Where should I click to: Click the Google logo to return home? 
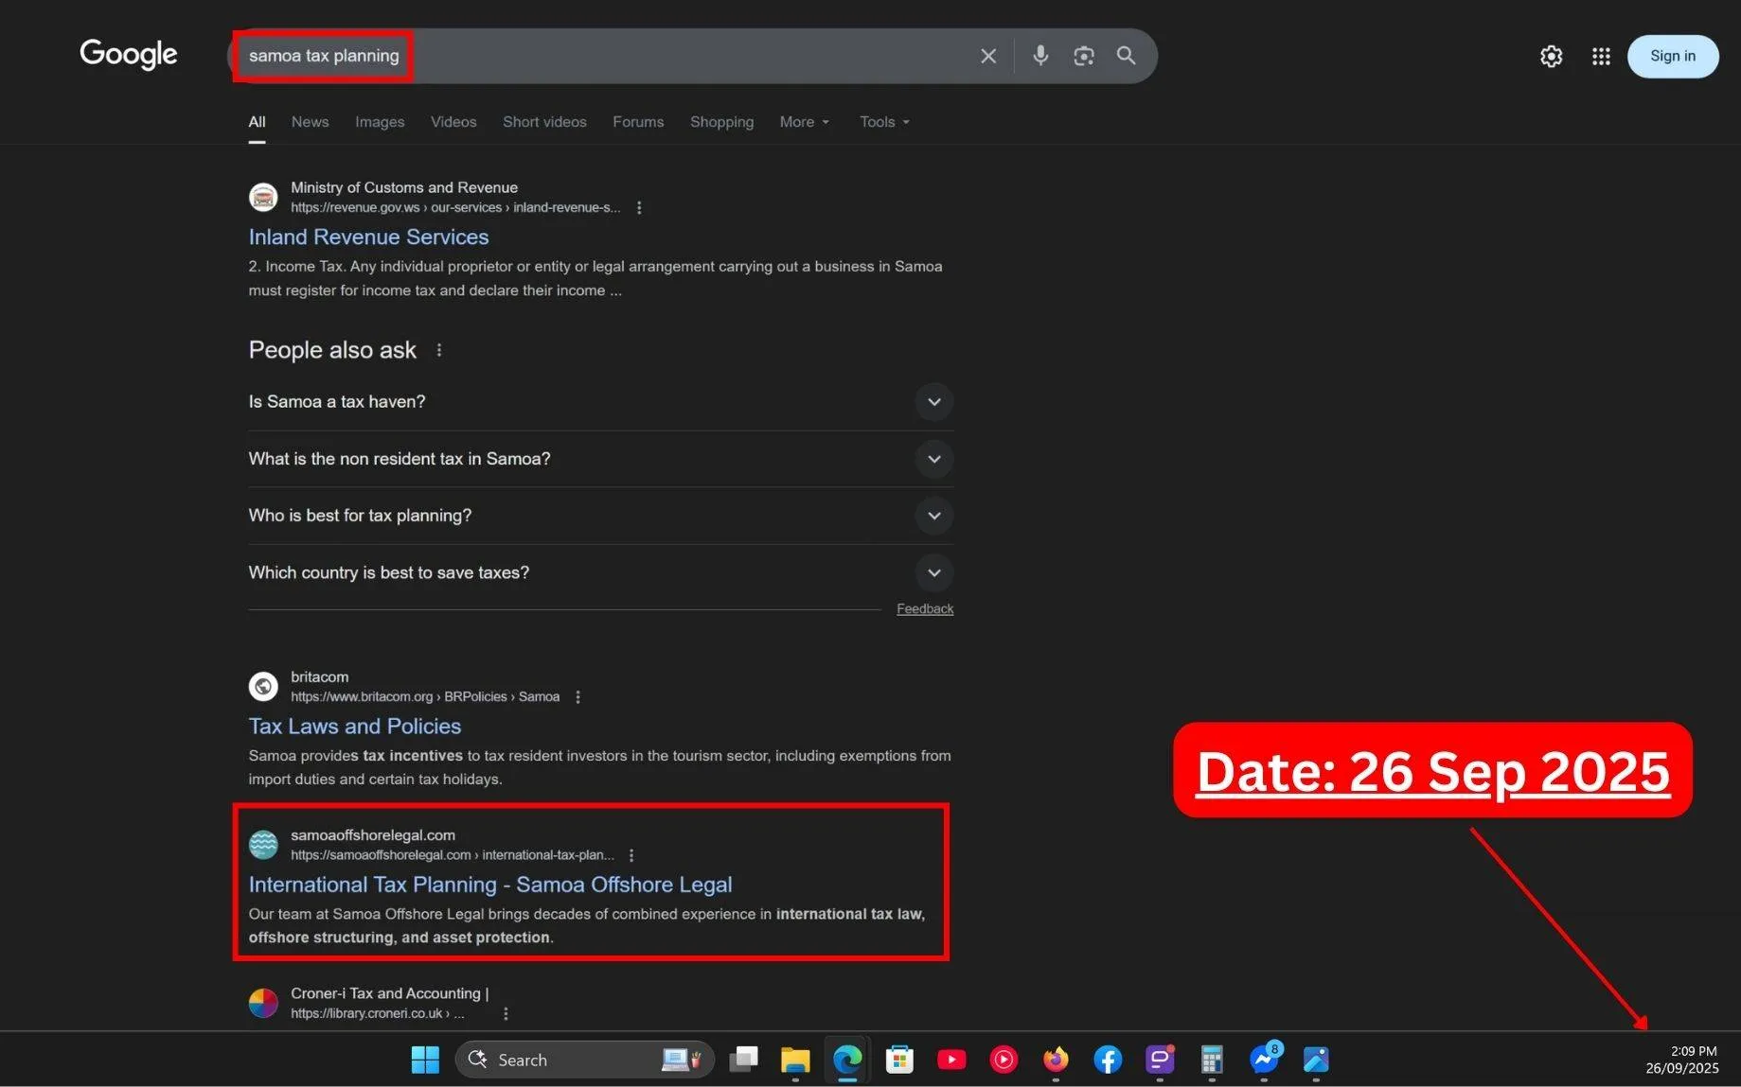click(x=128, y=54)
